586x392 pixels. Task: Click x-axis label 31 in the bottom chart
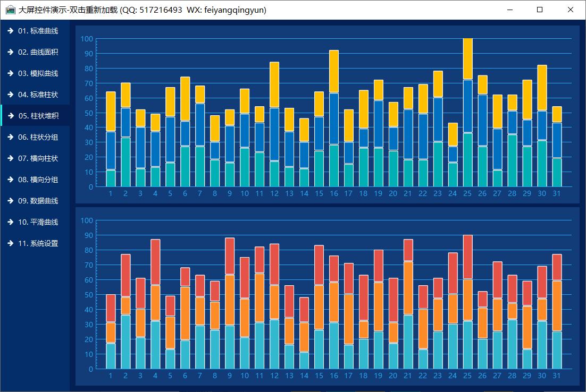(x=557, y=376)
